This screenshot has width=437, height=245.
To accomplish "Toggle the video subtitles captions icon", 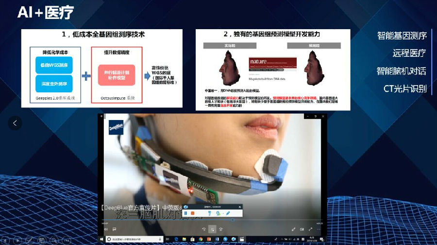I will [x=114, y=229].
